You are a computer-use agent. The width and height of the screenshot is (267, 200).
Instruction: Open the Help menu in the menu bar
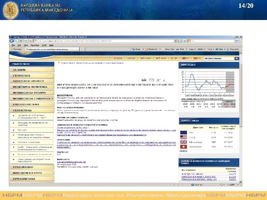(x=51, y=45)
